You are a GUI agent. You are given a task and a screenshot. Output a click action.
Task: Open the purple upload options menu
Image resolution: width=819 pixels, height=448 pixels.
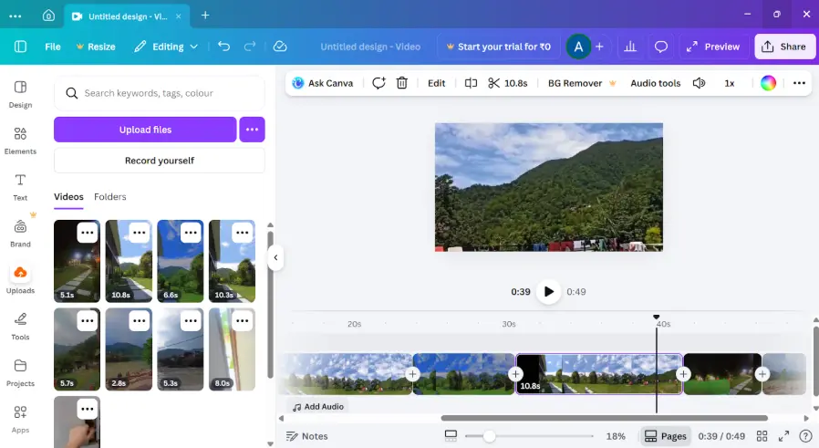pos(252,130)
